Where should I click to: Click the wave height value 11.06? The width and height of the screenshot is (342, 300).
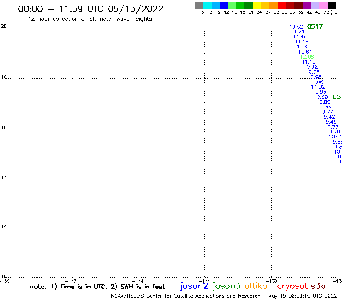pyautogui.click(x=316, y=82)
